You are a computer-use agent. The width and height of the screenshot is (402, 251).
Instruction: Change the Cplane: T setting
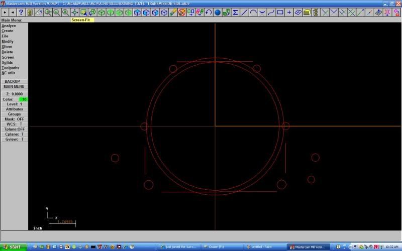(x=15, y=134)
